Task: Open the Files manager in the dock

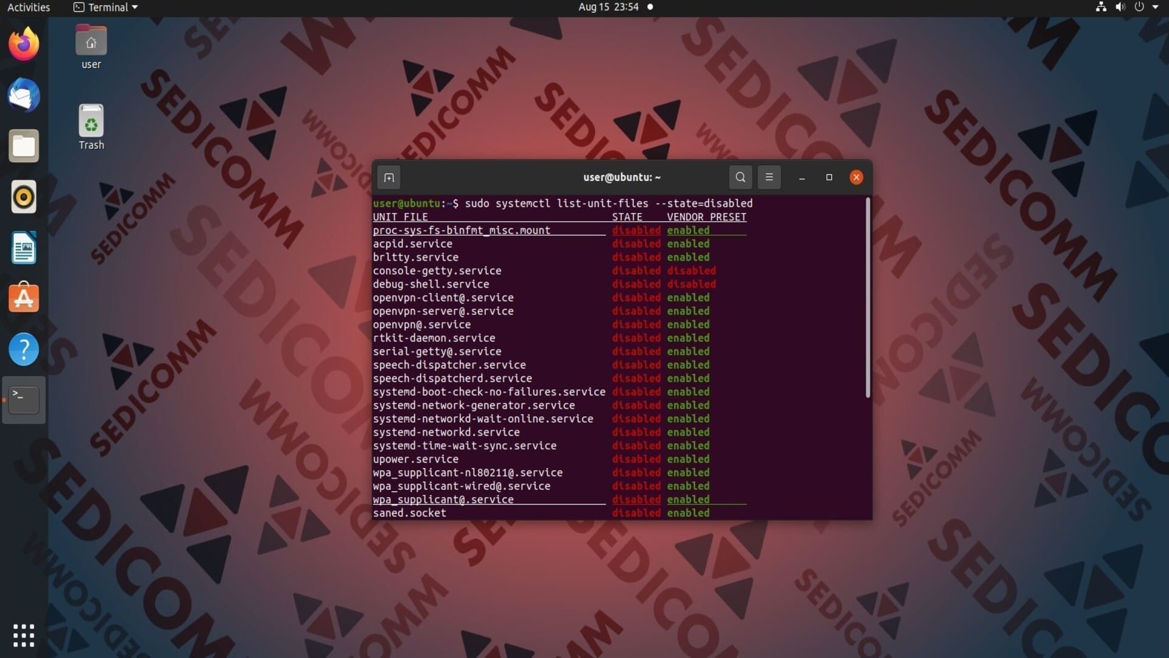Action: pyautogui.click(x=24, y=146)
